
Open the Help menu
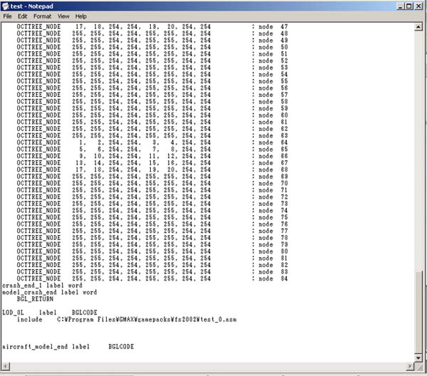click(81, 16)
